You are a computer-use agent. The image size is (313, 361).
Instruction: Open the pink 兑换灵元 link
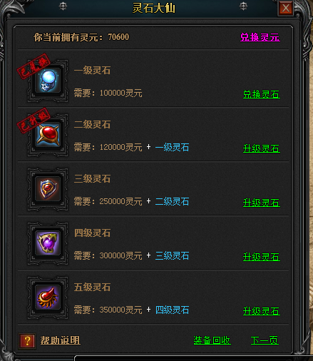coord(260,37)
